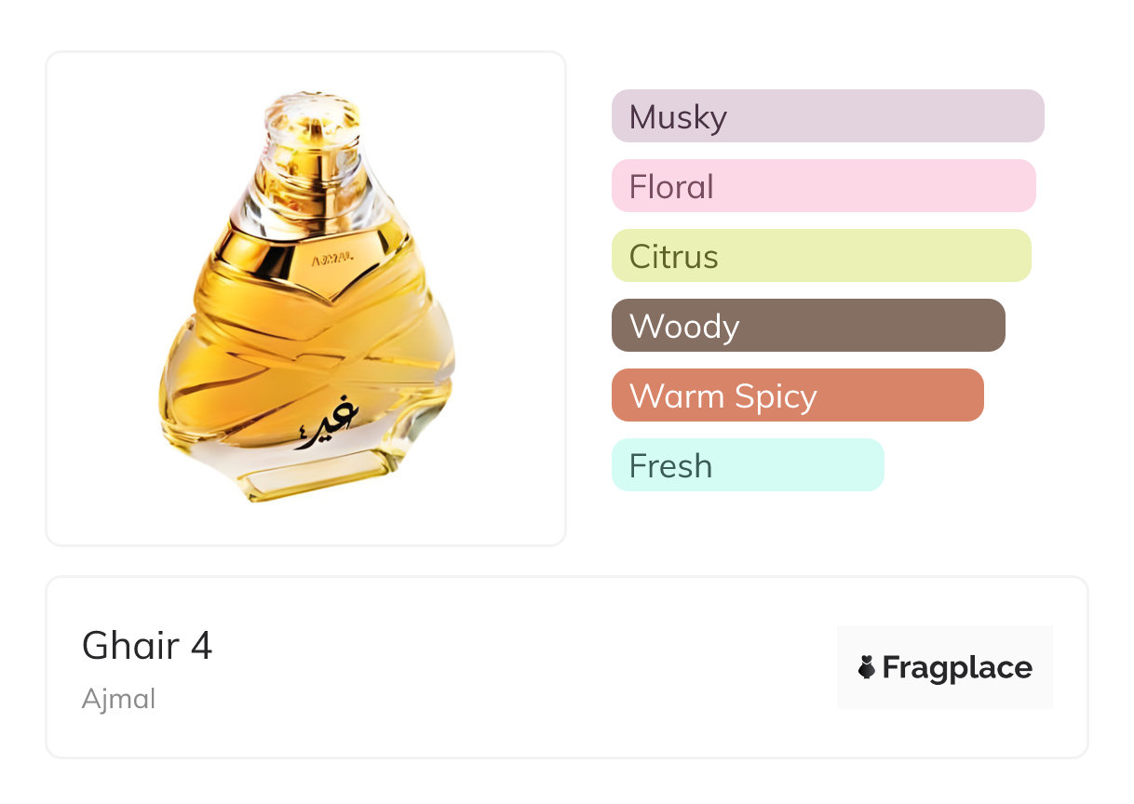Click the "Musky" label text
The height and width of the screenshot is (804, 1134).
pos(678,117)
